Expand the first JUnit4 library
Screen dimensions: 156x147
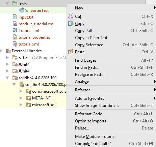coord(7,64)
